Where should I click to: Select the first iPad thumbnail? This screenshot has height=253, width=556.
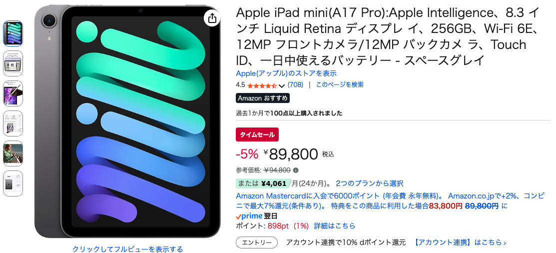click(13, 33)
